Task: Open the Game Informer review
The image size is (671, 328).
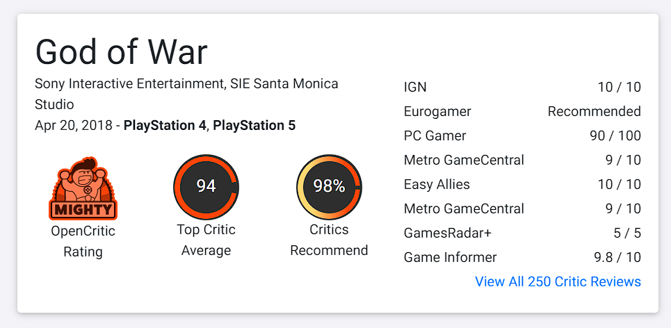Action: pos(450,257)
